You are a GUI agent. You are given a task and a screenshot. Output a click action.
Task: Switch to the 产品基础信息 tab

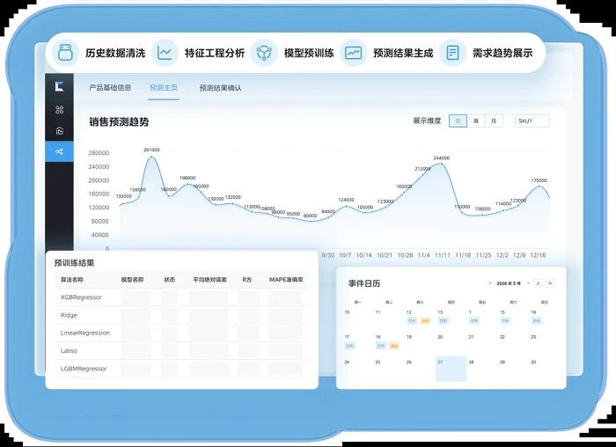(x=110, y=88)
